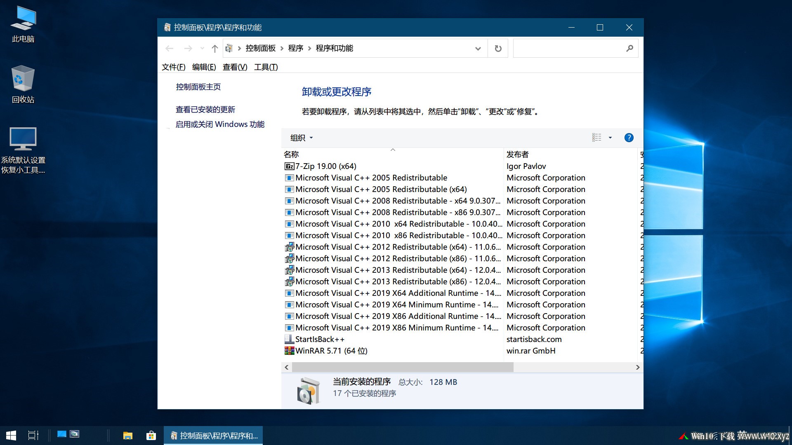Click the WinRAR 5.71 program icon
The image size is (792, 445).
(289, 351)
